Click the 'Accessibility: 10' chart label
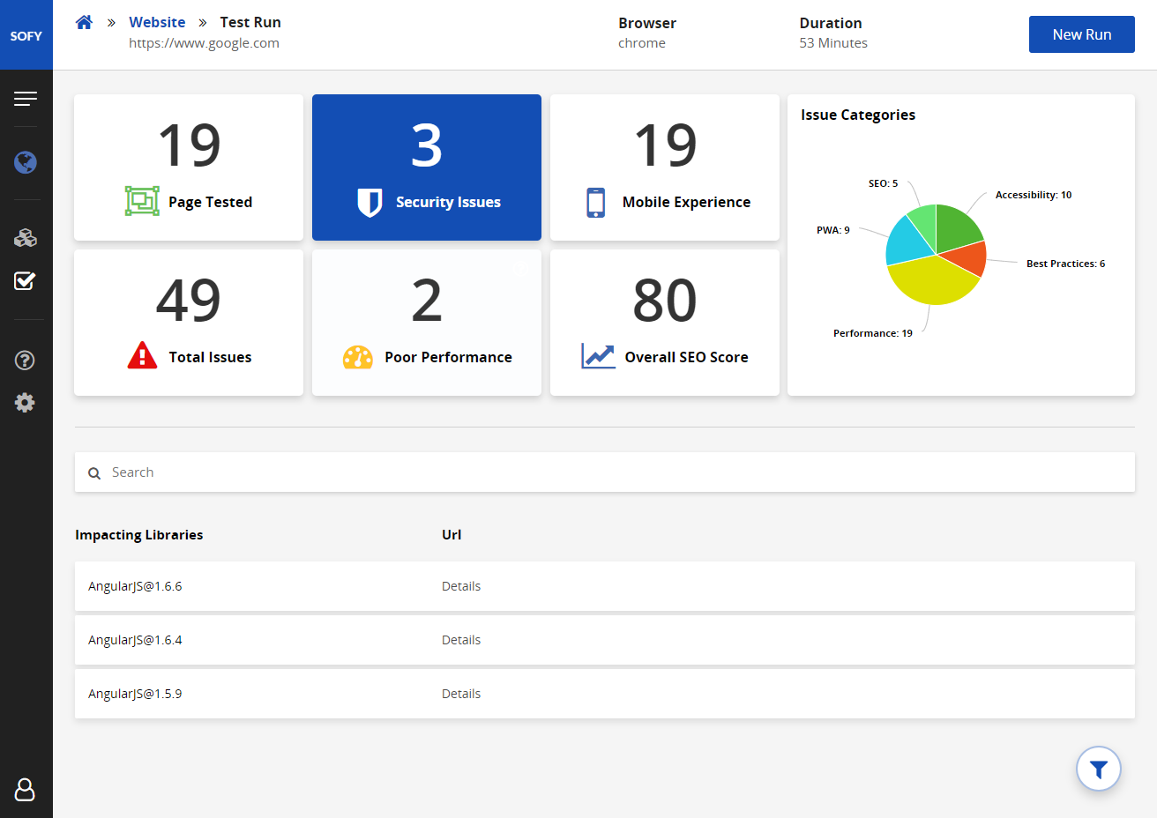 tap(1034, 195)
